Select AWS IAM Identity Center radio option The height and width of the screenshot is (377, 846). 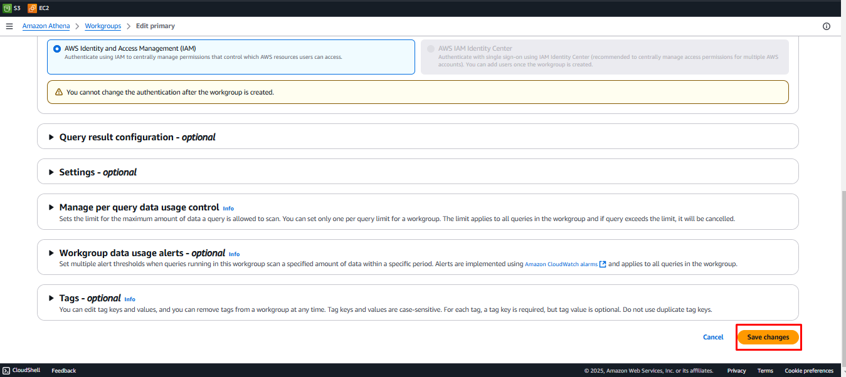click(431, 48)
